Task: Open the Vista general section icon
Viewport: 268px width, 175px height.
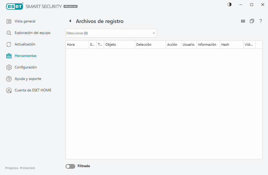Action: click(x=9, y=21)
